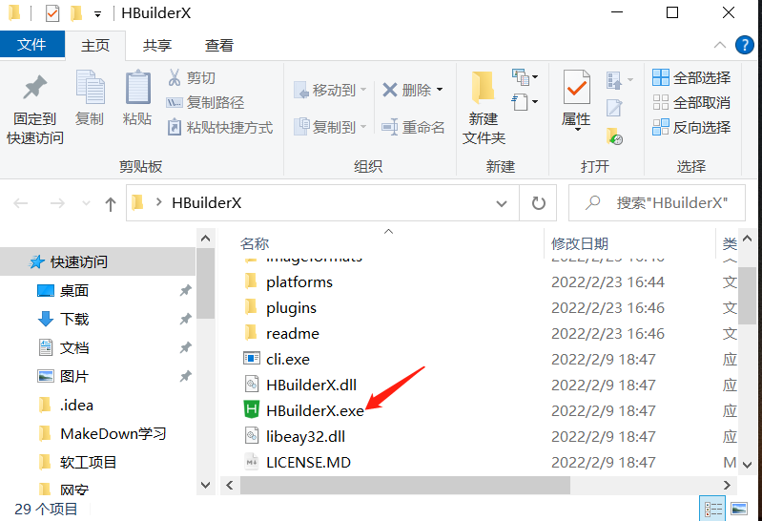762x521 pixels.
Task: Select the Cut scissors icon
Action: (x=175, y=78)
